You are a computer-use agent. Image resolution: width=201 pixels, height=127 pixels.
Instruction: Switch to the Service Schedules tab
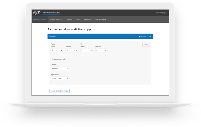tap(56, 19)
